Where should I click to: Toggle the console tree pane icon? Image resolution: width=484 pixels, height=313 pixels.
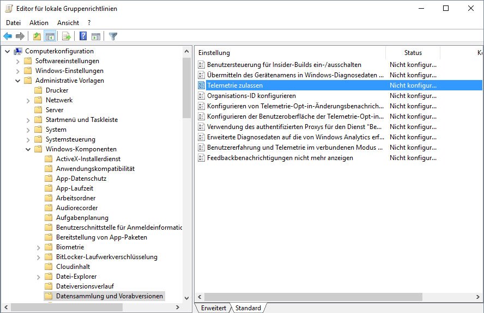click(50, 36)
